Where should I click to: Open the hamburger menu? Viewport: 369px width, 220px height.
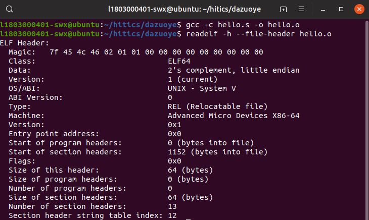click(301, 9)
